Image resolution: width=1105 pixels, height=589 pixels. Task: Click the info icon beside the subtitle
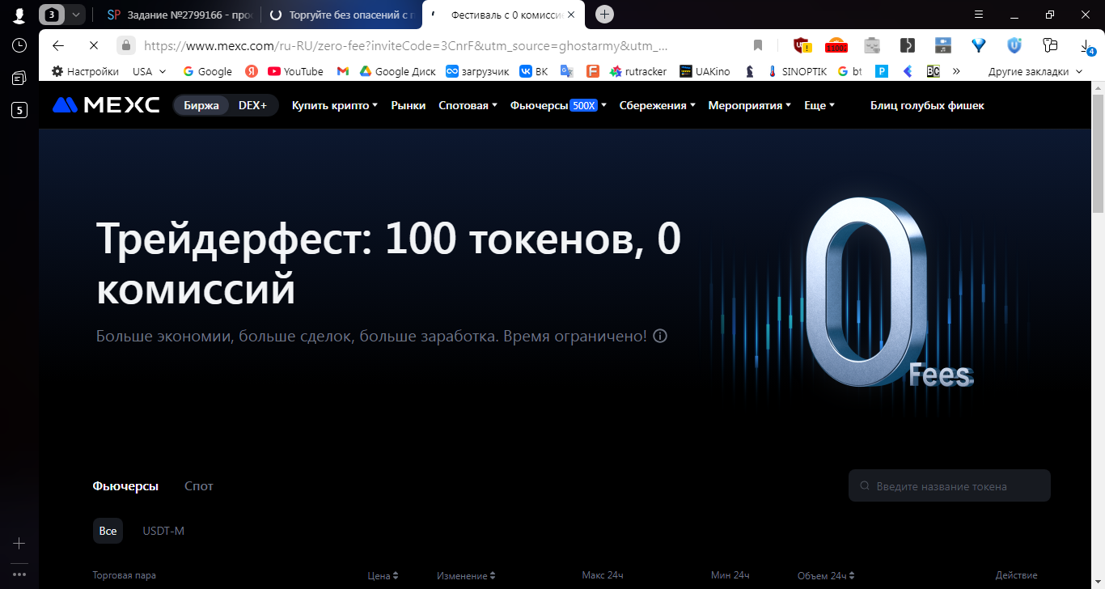point(660,336)
